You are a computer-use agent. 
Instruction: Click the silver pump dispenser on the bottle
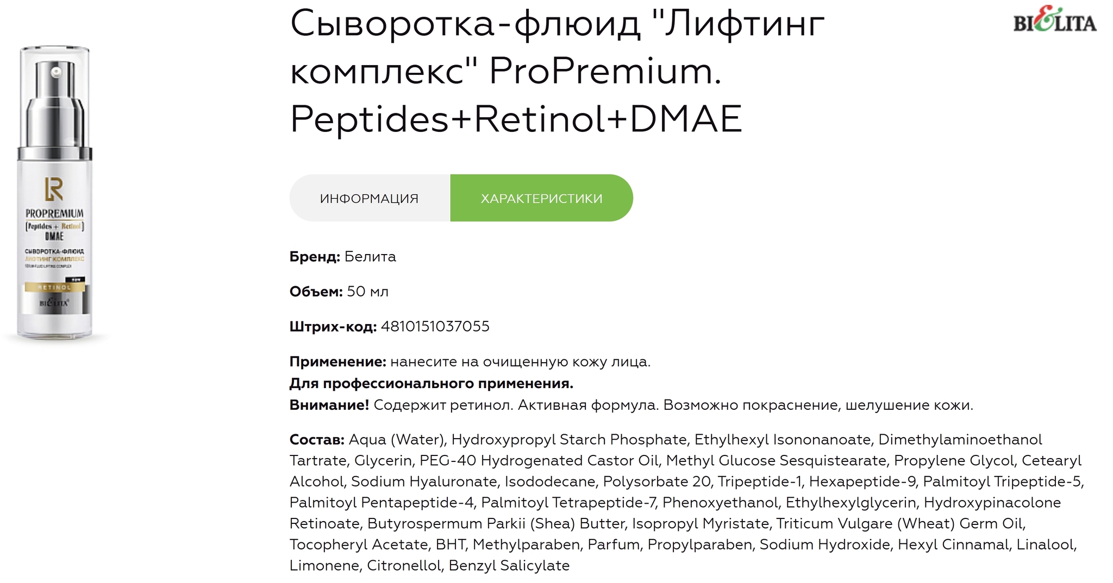point(55,103)
